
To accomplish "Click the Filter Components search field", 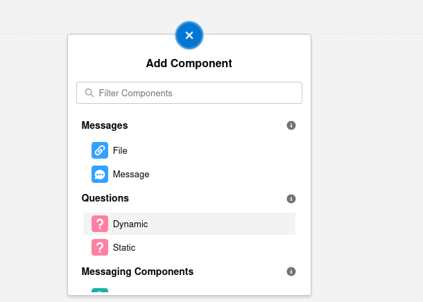I will click(x=189, y=93).
